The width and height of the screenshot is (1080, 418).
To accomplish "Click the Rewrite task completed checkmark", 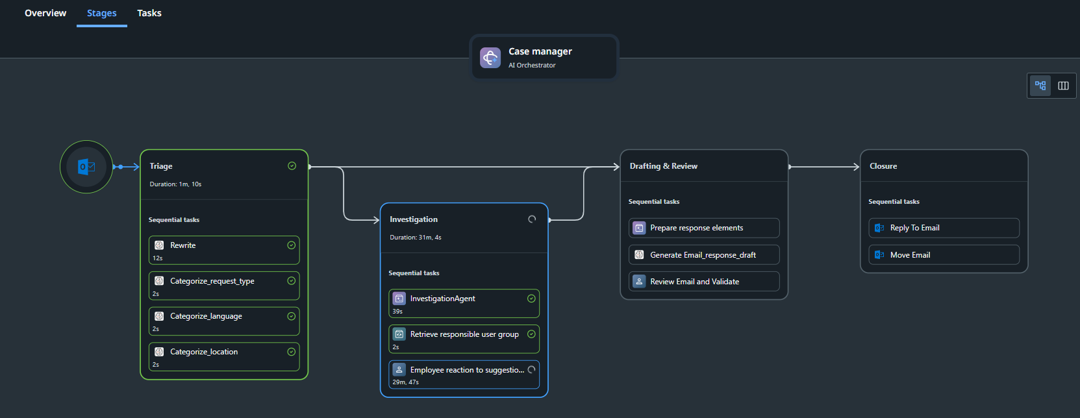I will point(292,245).
